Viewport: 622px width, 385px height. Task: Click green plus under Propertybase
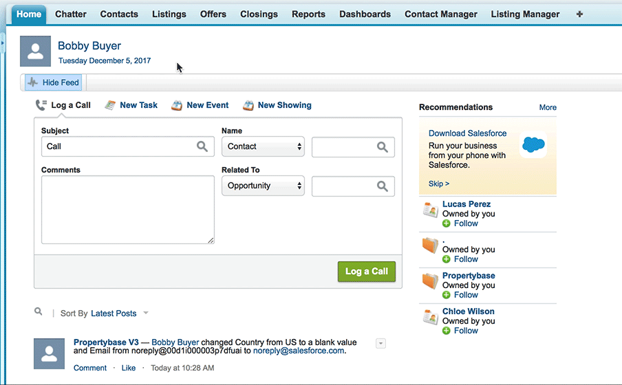[x=447, y=295]
